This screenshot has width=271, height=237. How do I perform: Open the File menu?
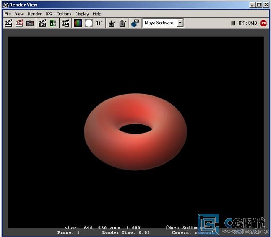click(x=8, y=14)
